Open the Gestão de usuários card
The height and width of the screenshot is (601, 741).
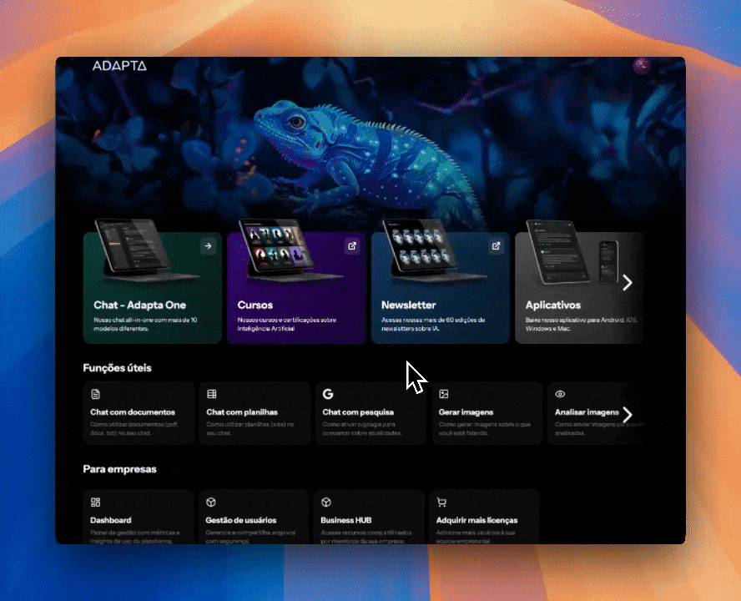pyautogui.click(x=256, y=518)
